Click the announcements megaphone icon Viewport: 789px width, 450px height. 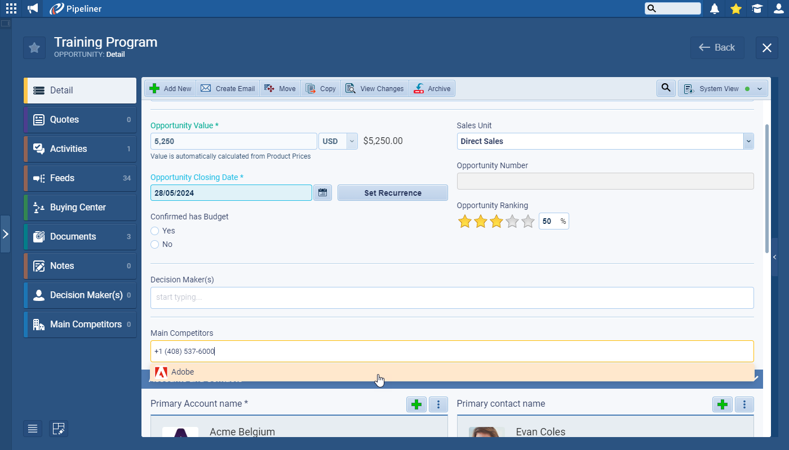(33, 8)
